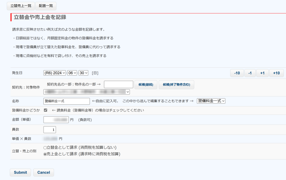Click the 候補(継続) button
Viewport: 286px width, 180px height.
(x=146, y=84)
